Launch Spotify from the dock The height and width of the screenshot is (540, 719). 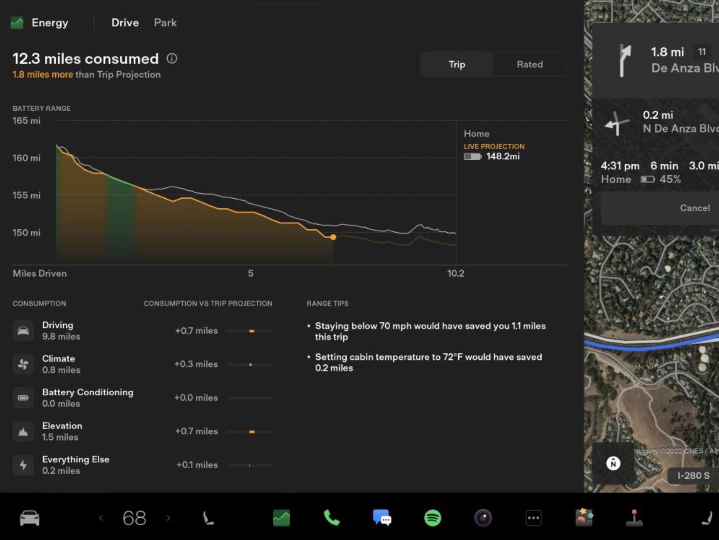click(x=433, y=518)
